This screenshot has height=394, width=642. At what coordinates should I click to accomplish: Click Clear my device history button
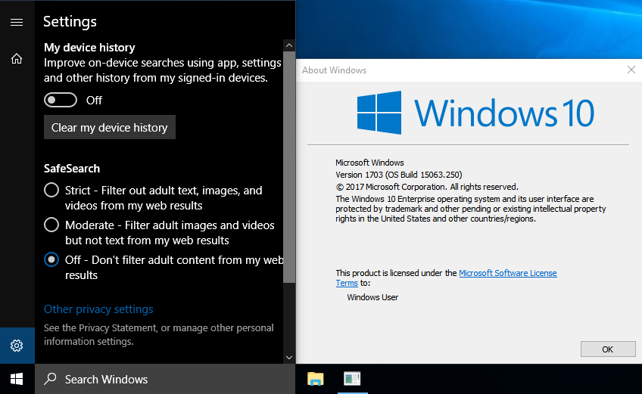point(110,127)
